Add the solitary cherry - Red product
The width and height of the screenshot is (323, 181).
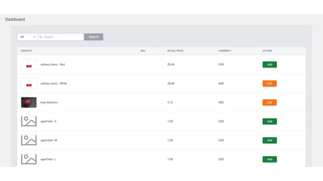pyautogui.click(x=270, y=64)
